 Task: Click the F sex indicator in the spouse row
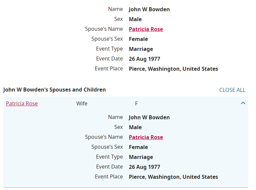coord(137,104)
